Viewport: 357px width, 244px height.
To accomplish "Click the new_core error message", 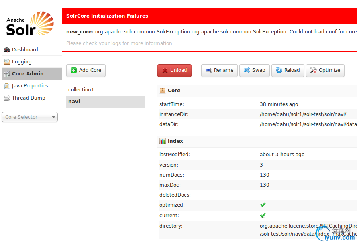I will point(212,32).
